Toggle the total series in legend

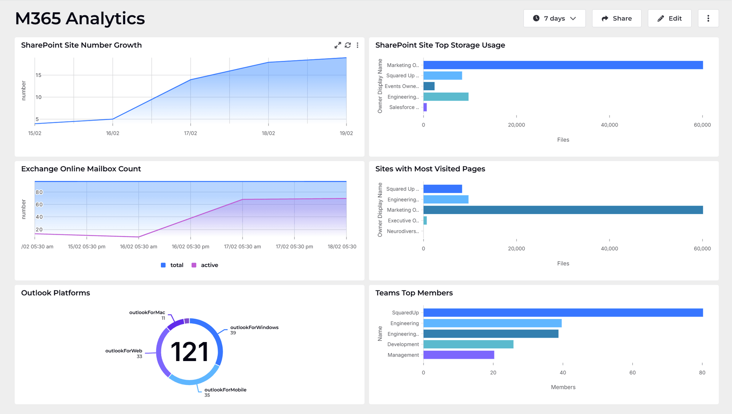pyautogui.click(x=177, y=265)
